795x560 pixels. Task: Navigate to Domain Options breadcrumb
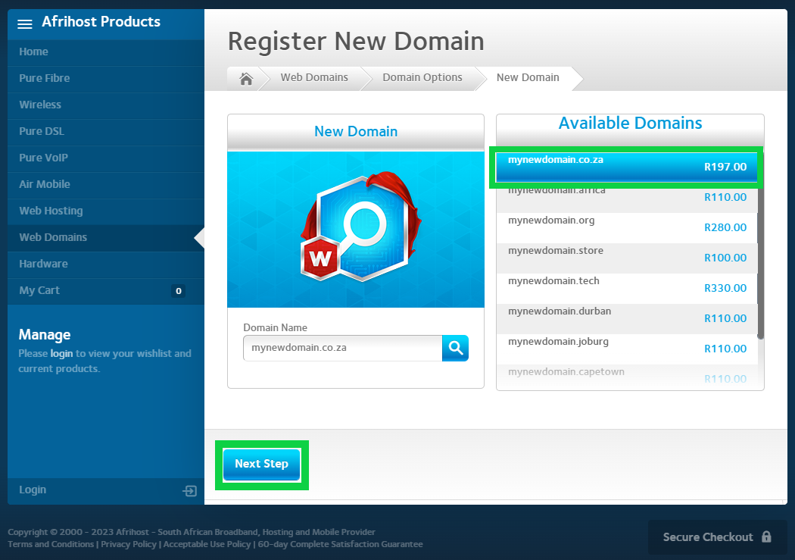422,77
